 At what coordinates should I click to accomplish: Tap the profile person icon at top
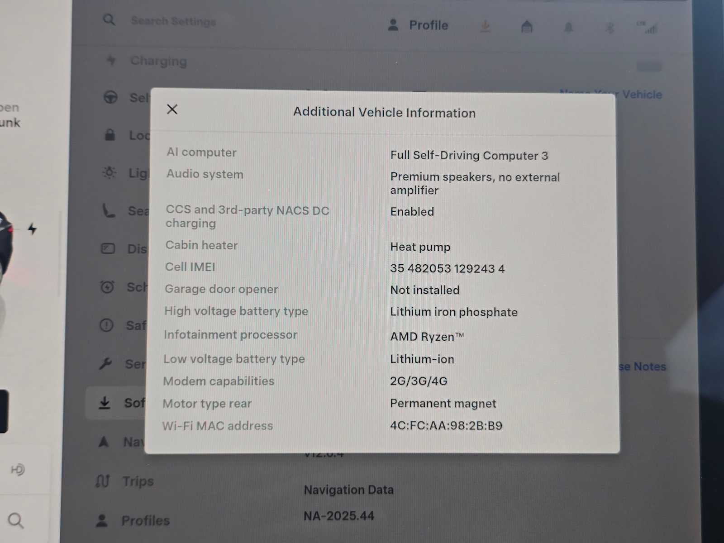[393, 25]
